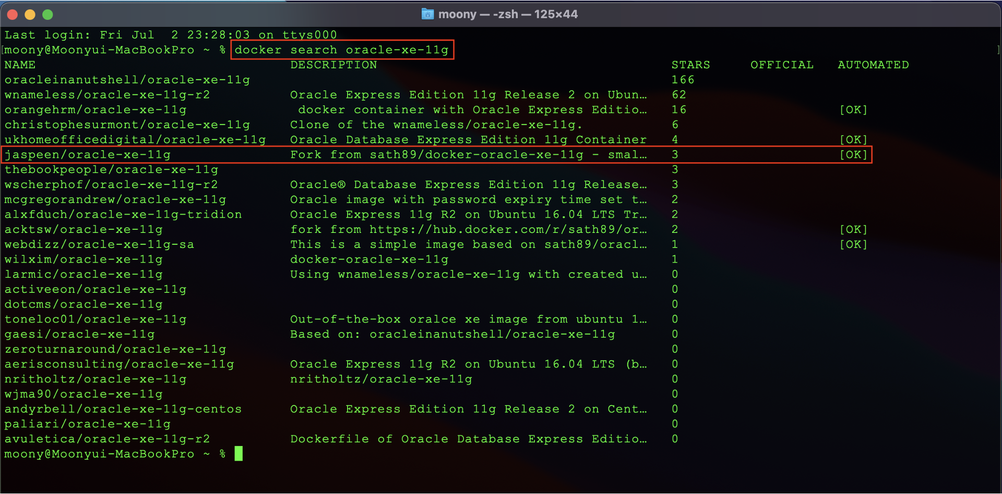This screenshot has width=1002, height=494.
Task: Click the folder icon in the title bar
Action: [427, 14]
